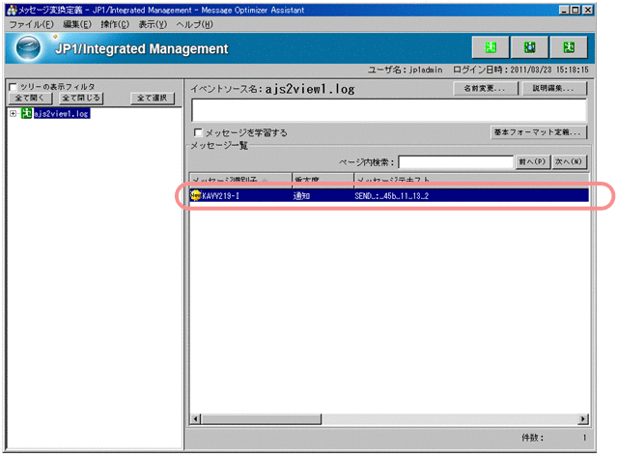The height and width of the screenshot is (457, 618).
Task: Click the JP1 globe logo icon
Action: 28,47
